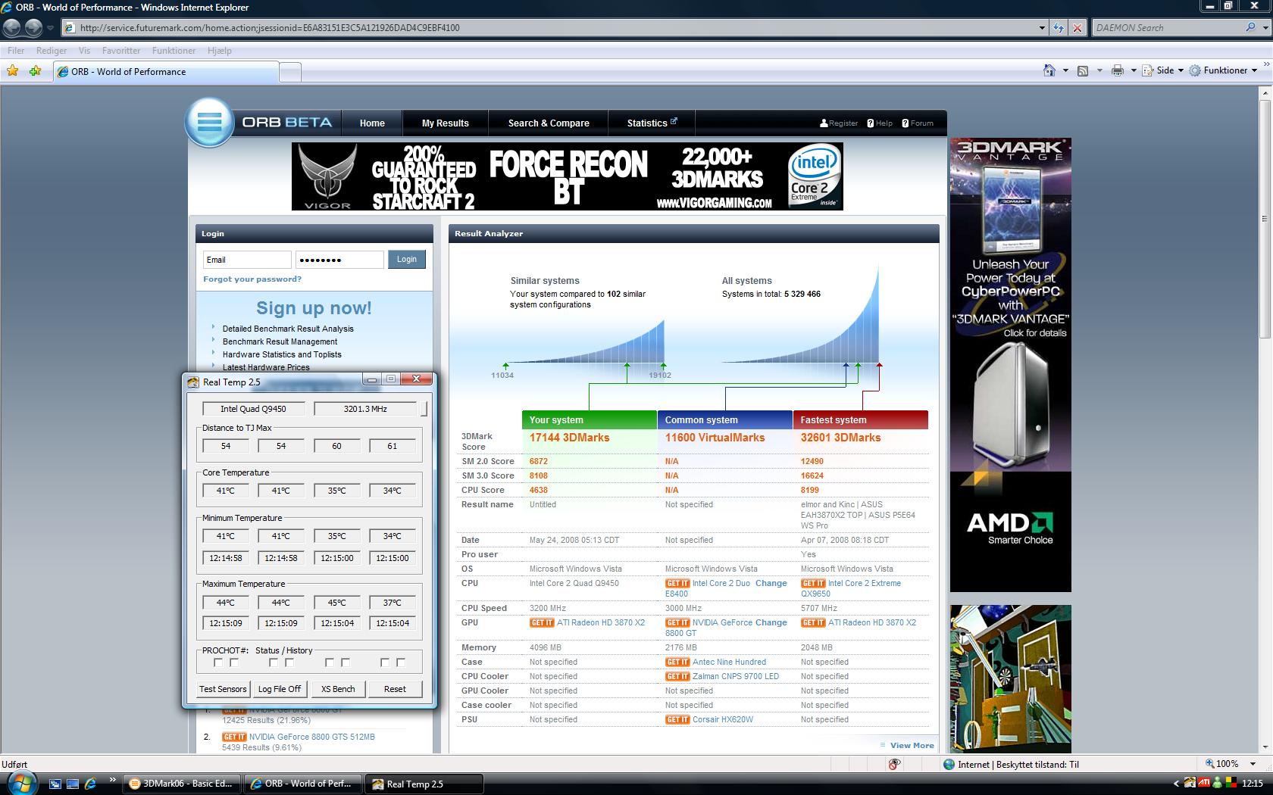Click Test Sensors in Real Temp
Image resolution: width=1273 pixels, height=795 pixels.
point(223,689)
